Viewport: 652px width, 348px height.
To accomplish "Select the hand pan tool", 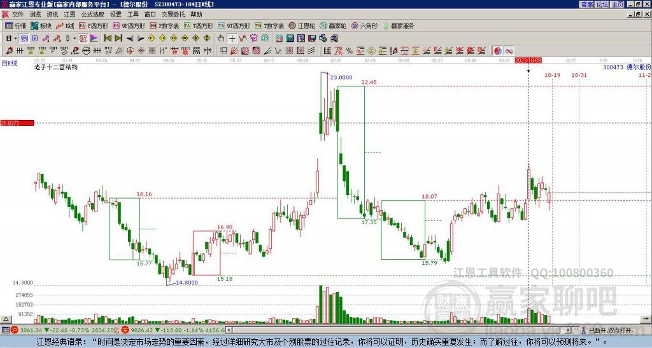I will [x=221, y=39].
